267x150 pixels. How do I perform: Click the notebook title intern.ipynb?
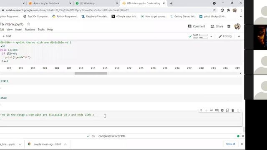click(x=12, y=24)
